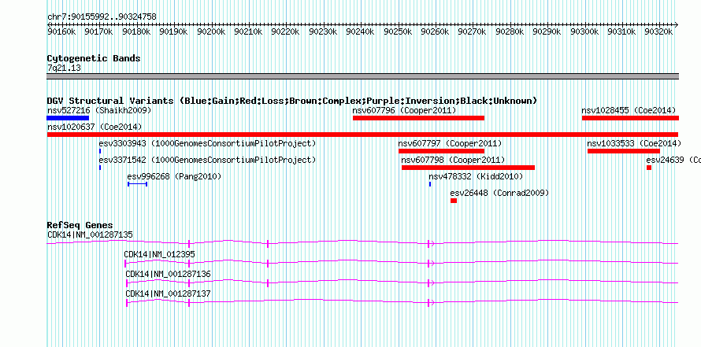The width and height of the screenshot is (701, 347).
Task: Click the 90280k ruler position
Action: 510,31
